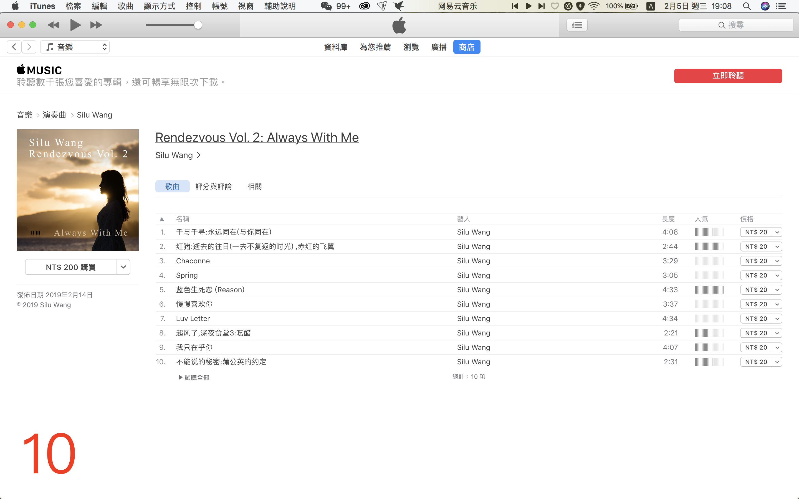Click the rewind playback button
Image resolution: width=799 pixels, height=499 pixels.
pos(54,25)
